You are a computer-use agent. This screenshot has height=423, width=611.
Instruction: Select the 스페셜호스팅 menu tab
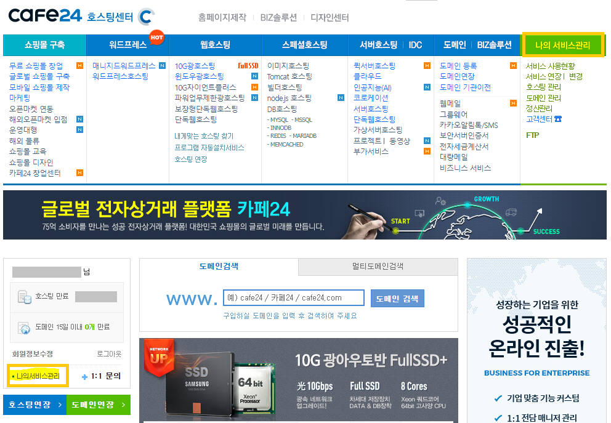coord(305,45)
